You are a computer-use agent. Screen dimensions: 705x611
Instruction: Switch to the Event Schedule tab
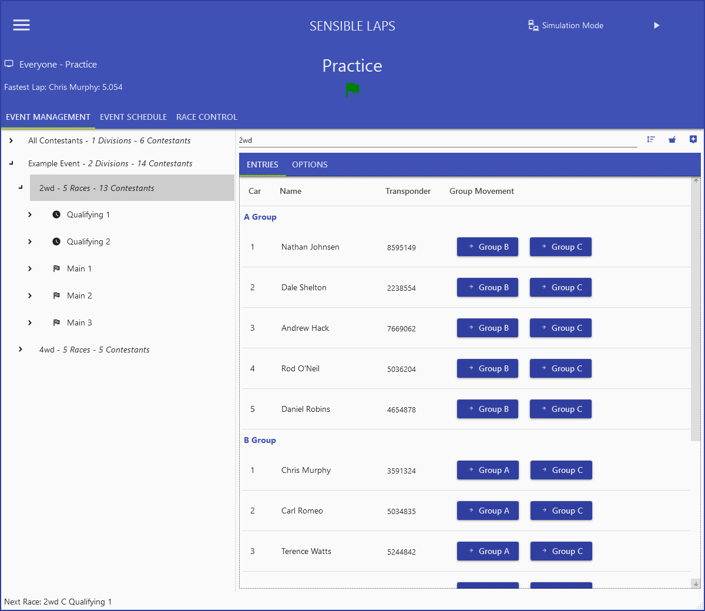[x=133, y=117]
